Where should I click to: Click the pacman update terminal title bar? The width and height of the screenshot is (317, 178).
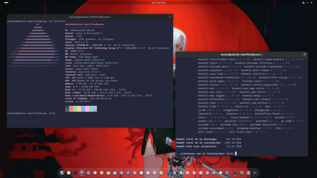(x=242, y=54)
